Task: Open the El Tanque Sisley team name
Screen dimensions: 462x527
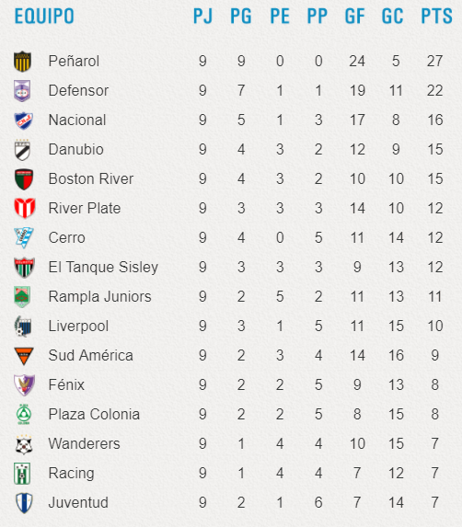Action: tap(103, 268)
